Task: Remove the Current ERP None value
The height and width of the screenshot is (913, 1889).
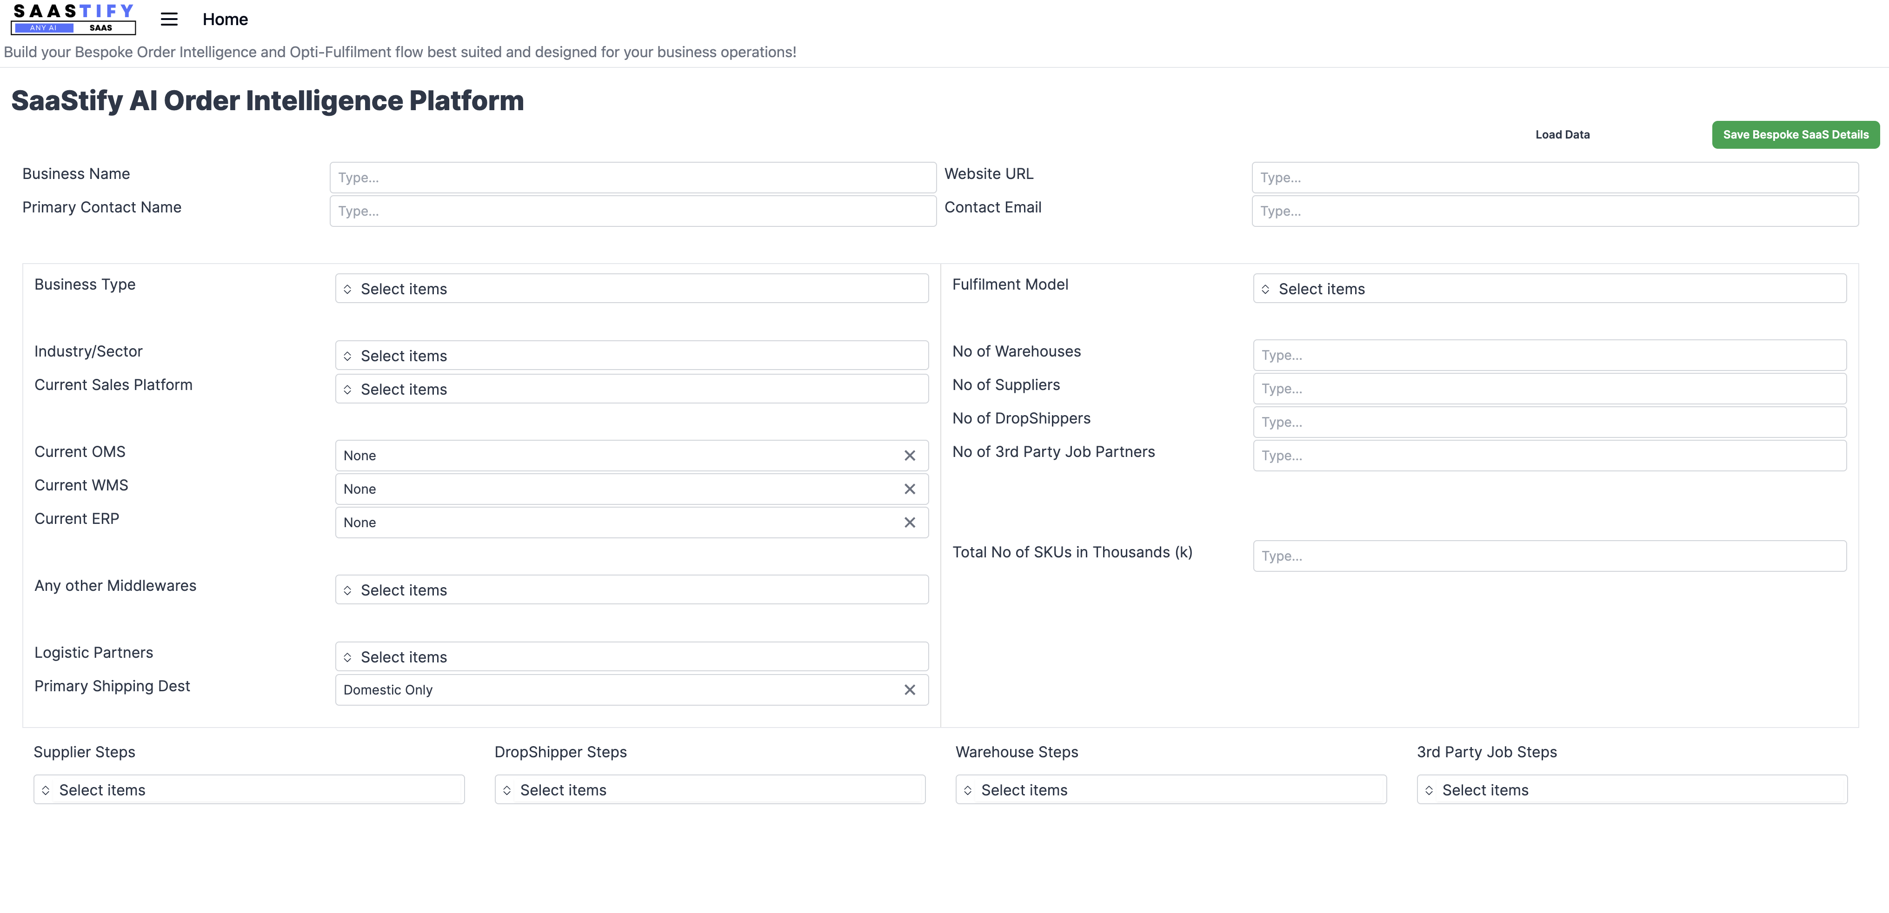Action: pyautogui.click(x=909, y=523)
